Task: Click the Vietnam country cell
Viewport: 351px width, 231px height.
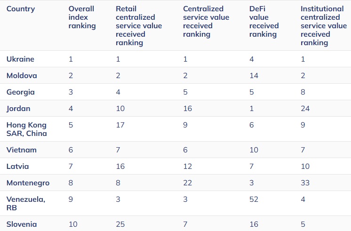Action: 22,150
